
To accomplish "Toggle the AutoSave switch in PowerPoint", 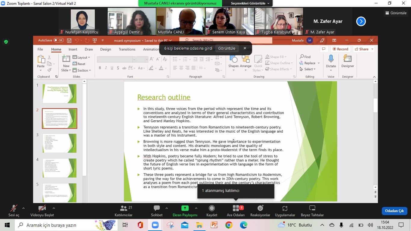I will point(59,40).
